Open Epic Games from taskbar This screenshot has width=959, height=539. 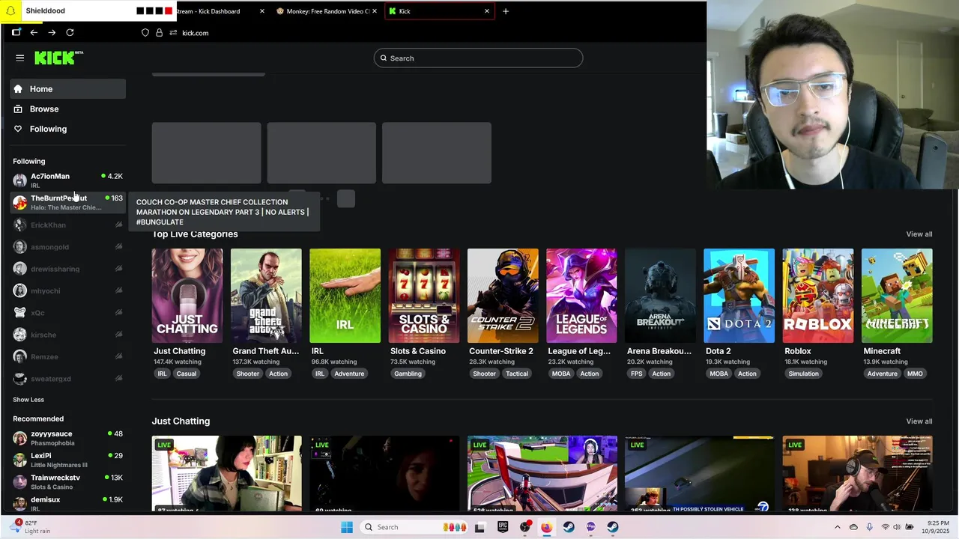[x=503, y=527]
